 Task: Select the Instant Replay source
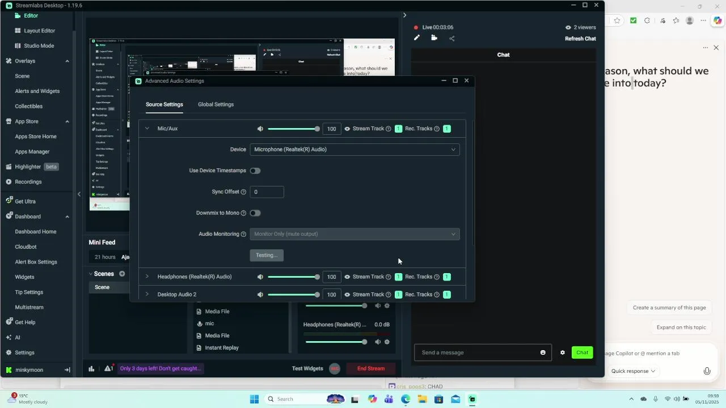222,348
